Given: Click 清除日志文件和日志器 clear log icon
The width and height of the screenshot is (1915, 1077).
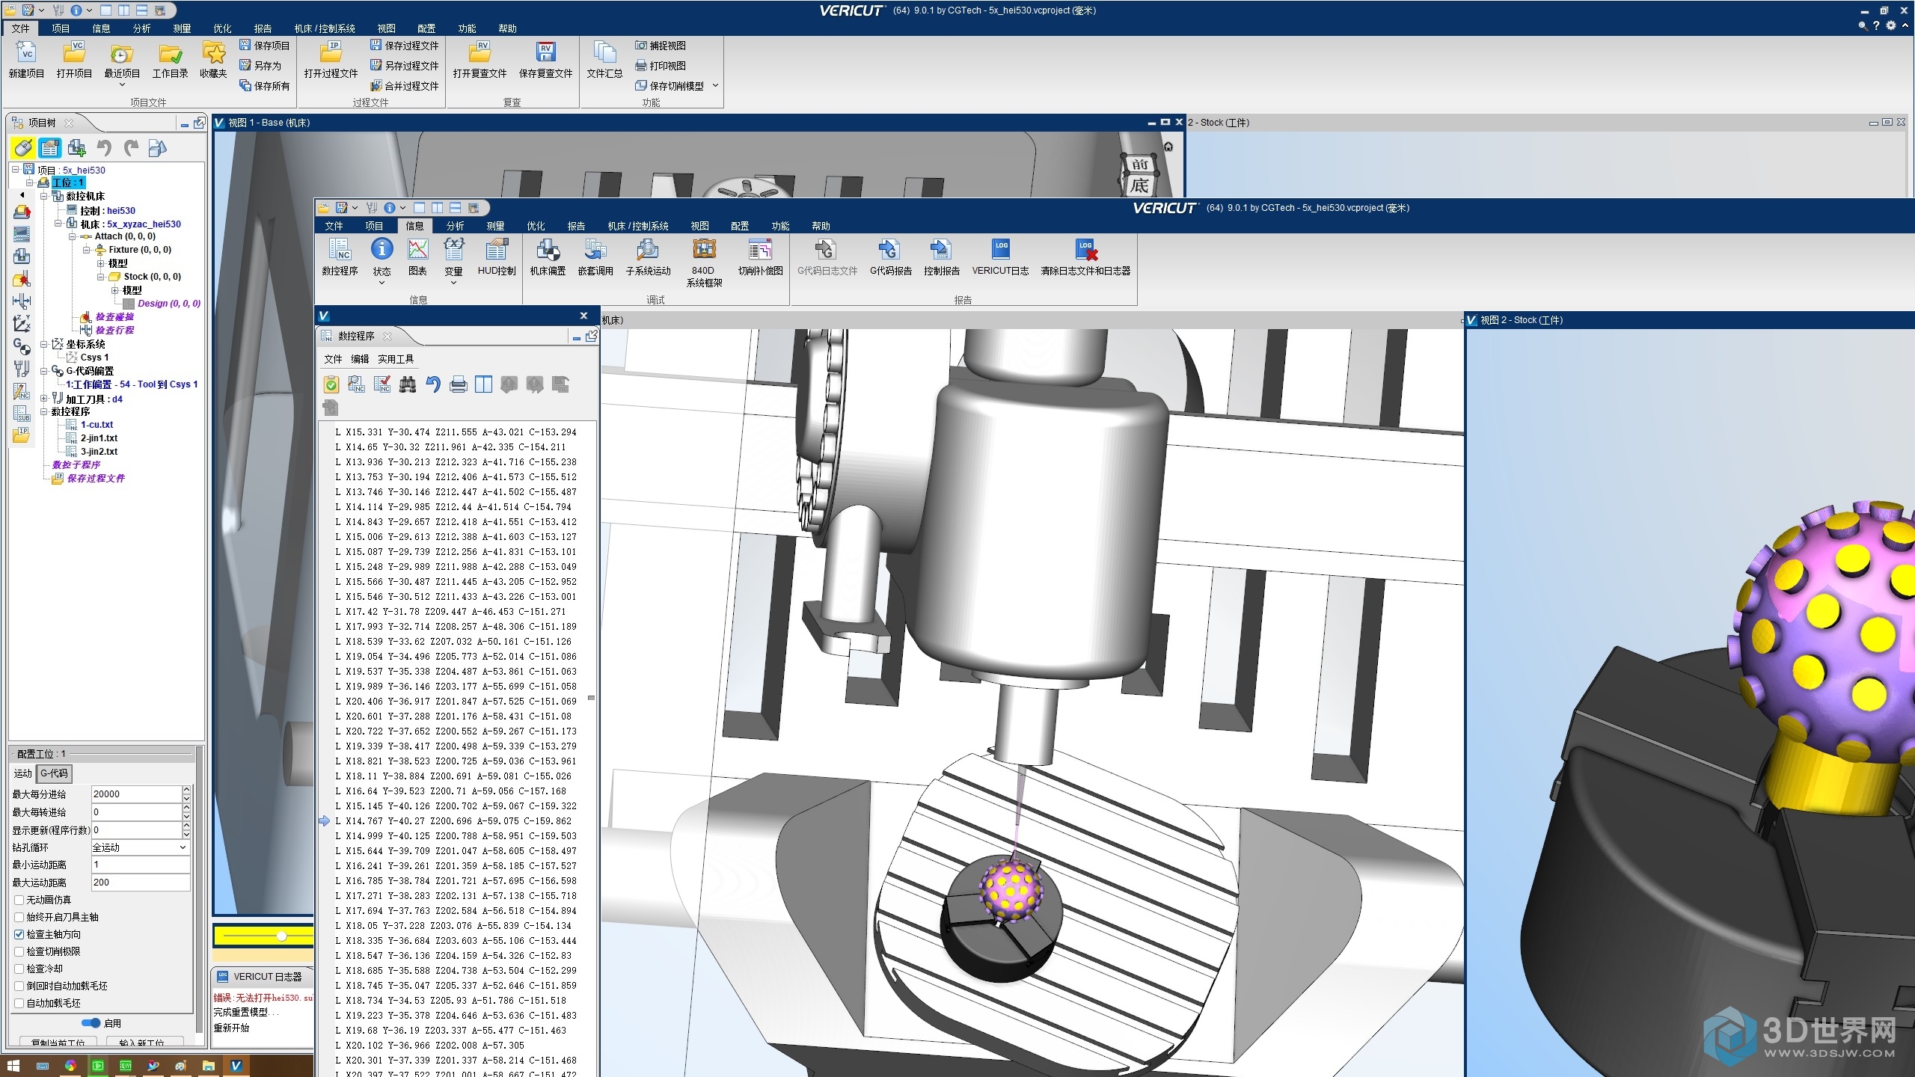Looking at the screenshot, I should (x=1085, y=251).
